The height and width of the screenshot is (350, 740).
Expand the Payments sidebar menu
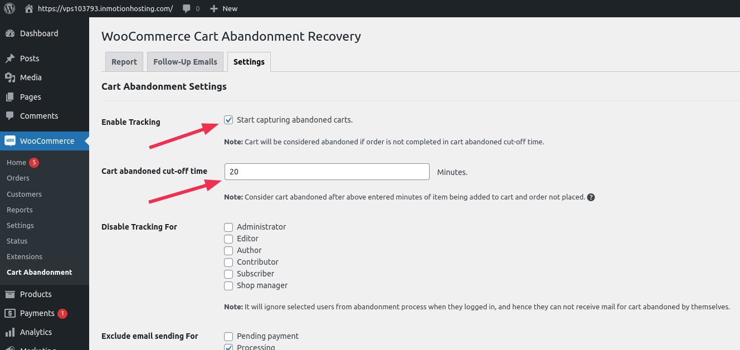pyautogui.click(x=37, y=313)
